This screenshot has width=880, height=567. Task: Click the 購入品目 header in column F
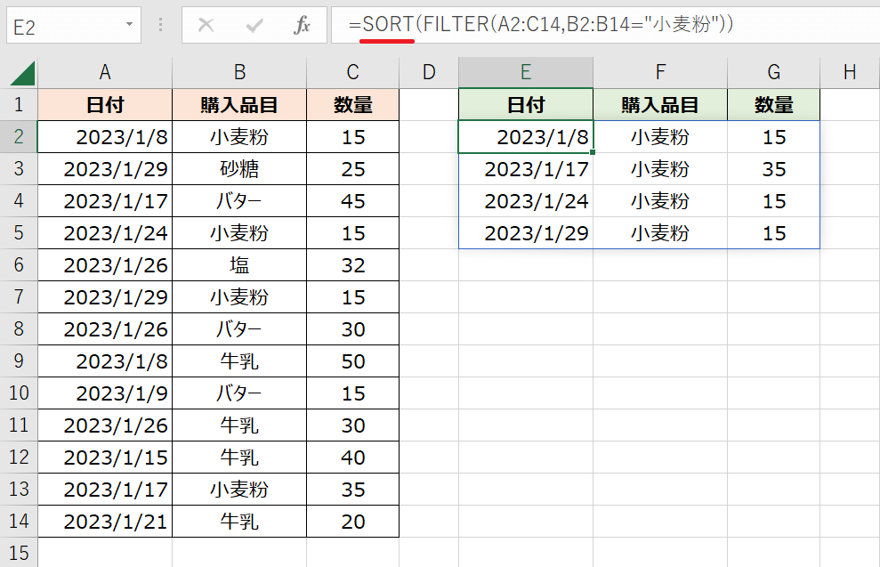tap(660, 105)
